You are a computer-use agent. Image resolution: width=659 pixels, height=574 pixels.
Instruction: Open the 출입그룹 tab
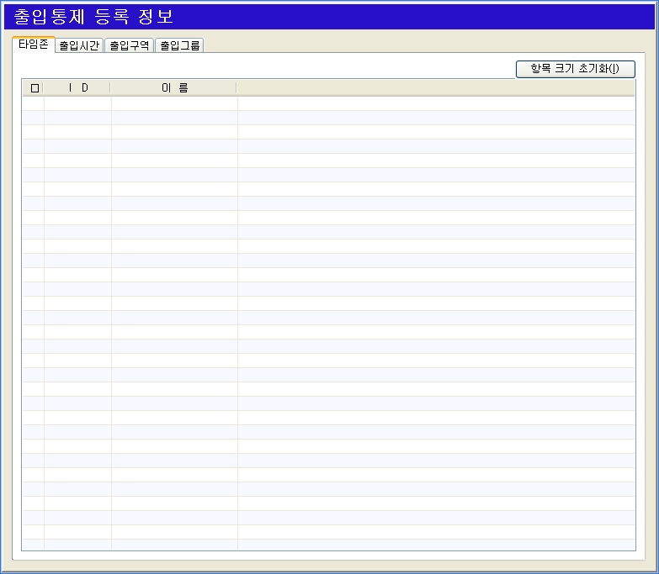point(180,45)
